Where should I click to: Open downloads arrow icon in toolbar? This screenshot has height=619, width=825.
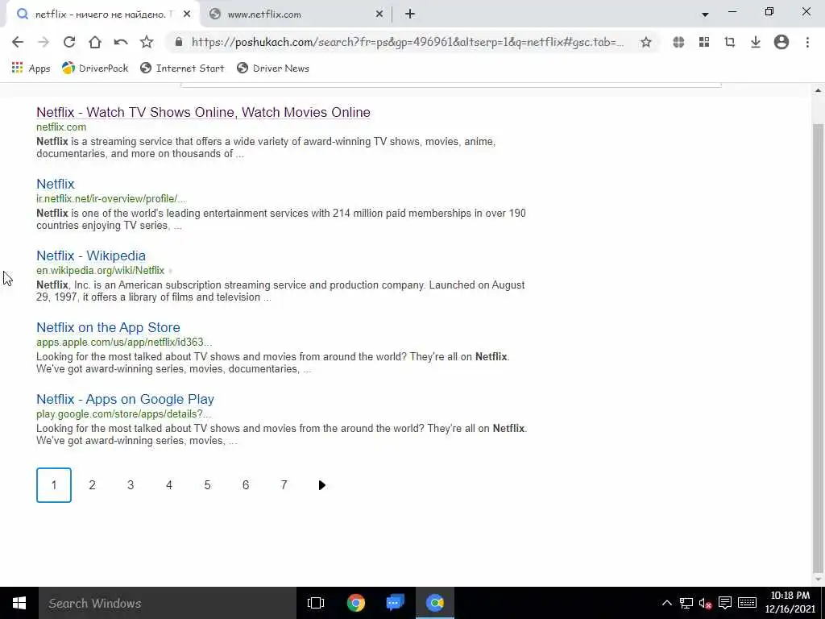tap(756, 42)
